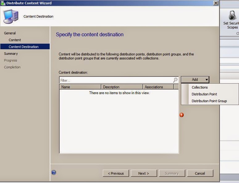Cancel the Distribute Content Wizard
Screen dimensions: 239x183
click(x=200, y=173)
